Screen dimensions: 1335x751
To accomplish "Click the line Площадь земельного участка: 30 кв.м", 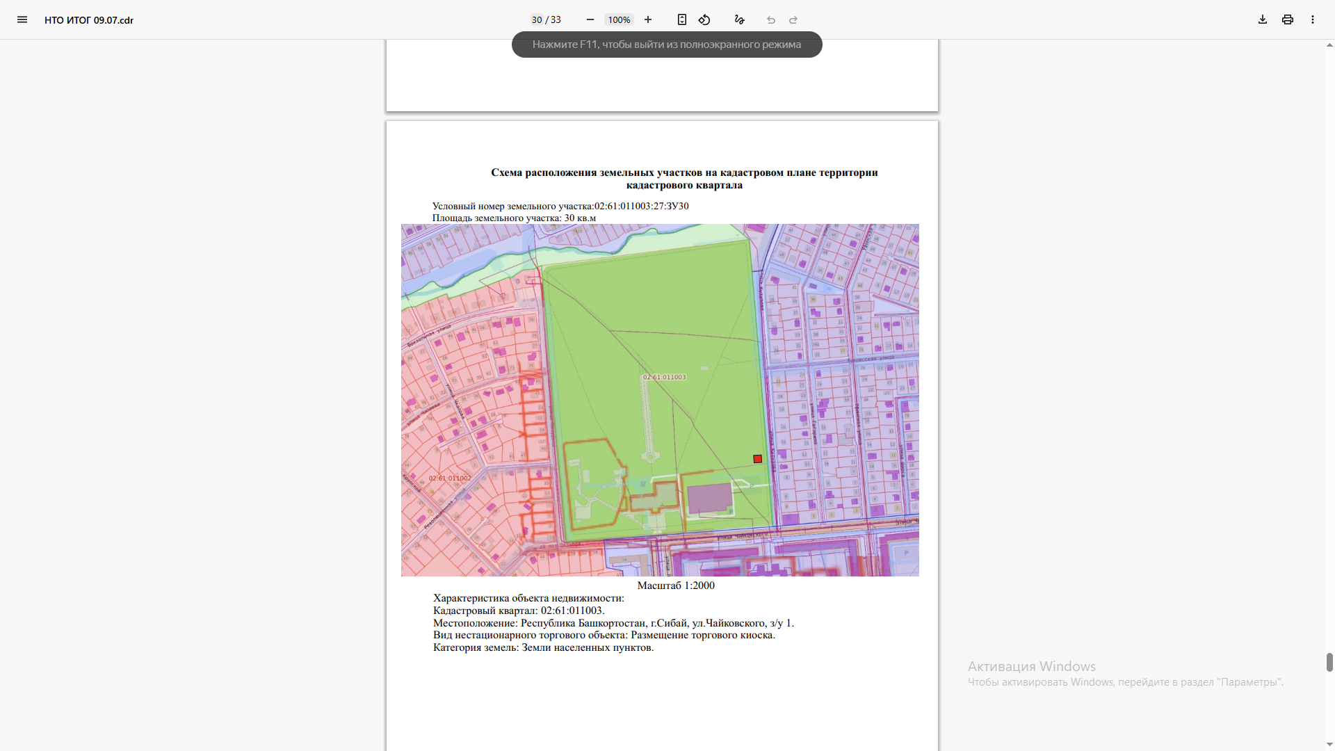I will point(514,218).
